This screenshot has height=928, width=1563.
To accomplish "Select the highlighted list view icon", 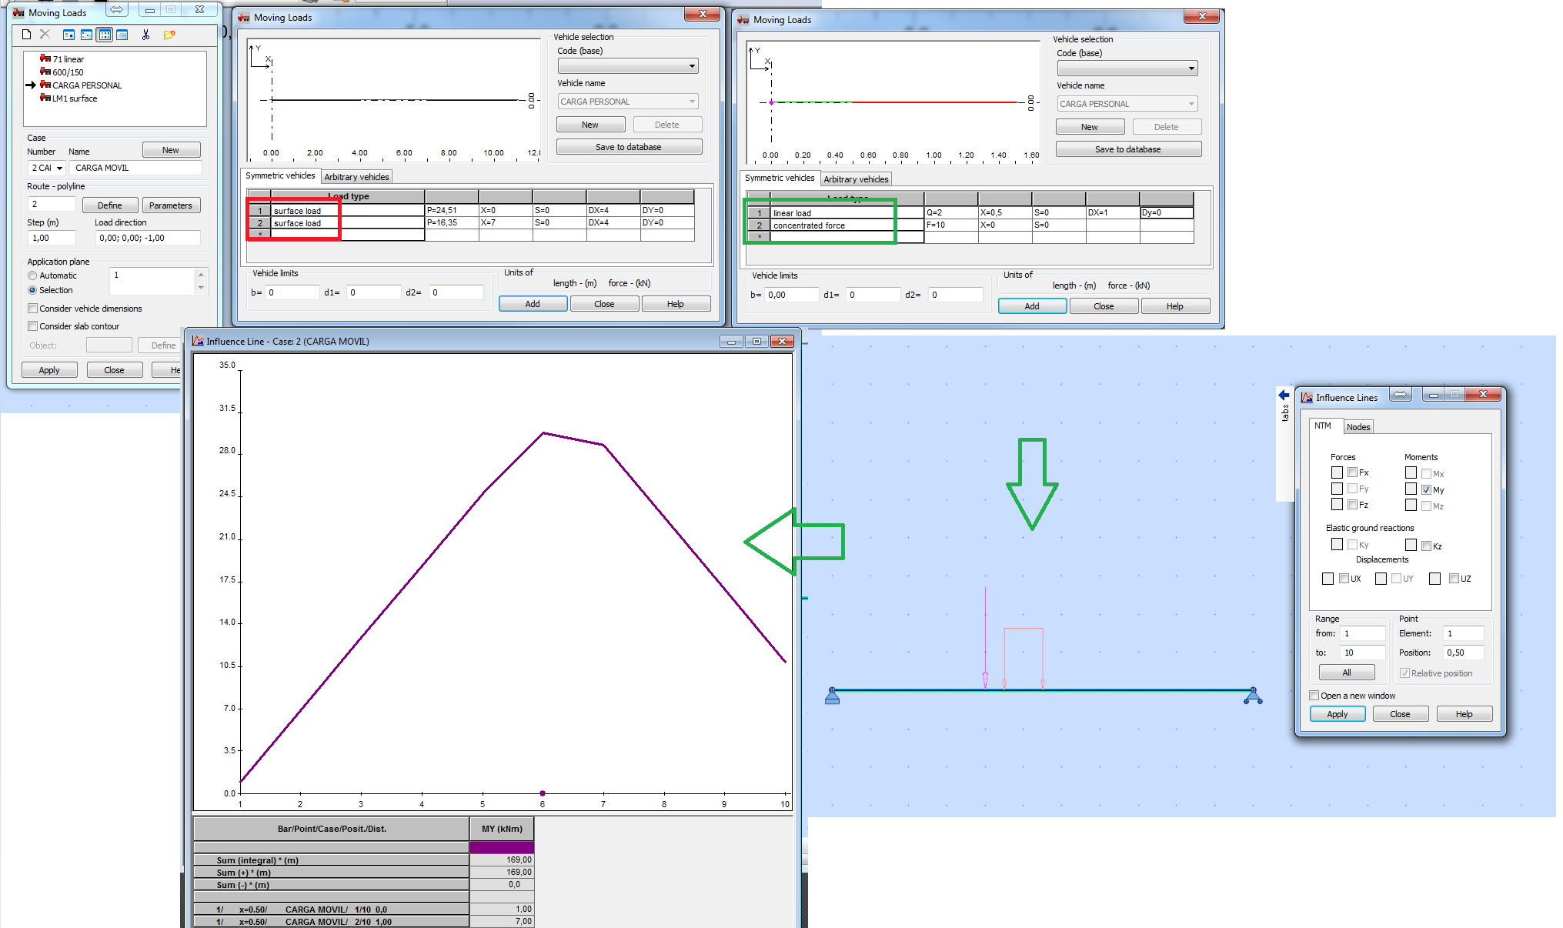I will pyautogui.click(x=104, y=35).
